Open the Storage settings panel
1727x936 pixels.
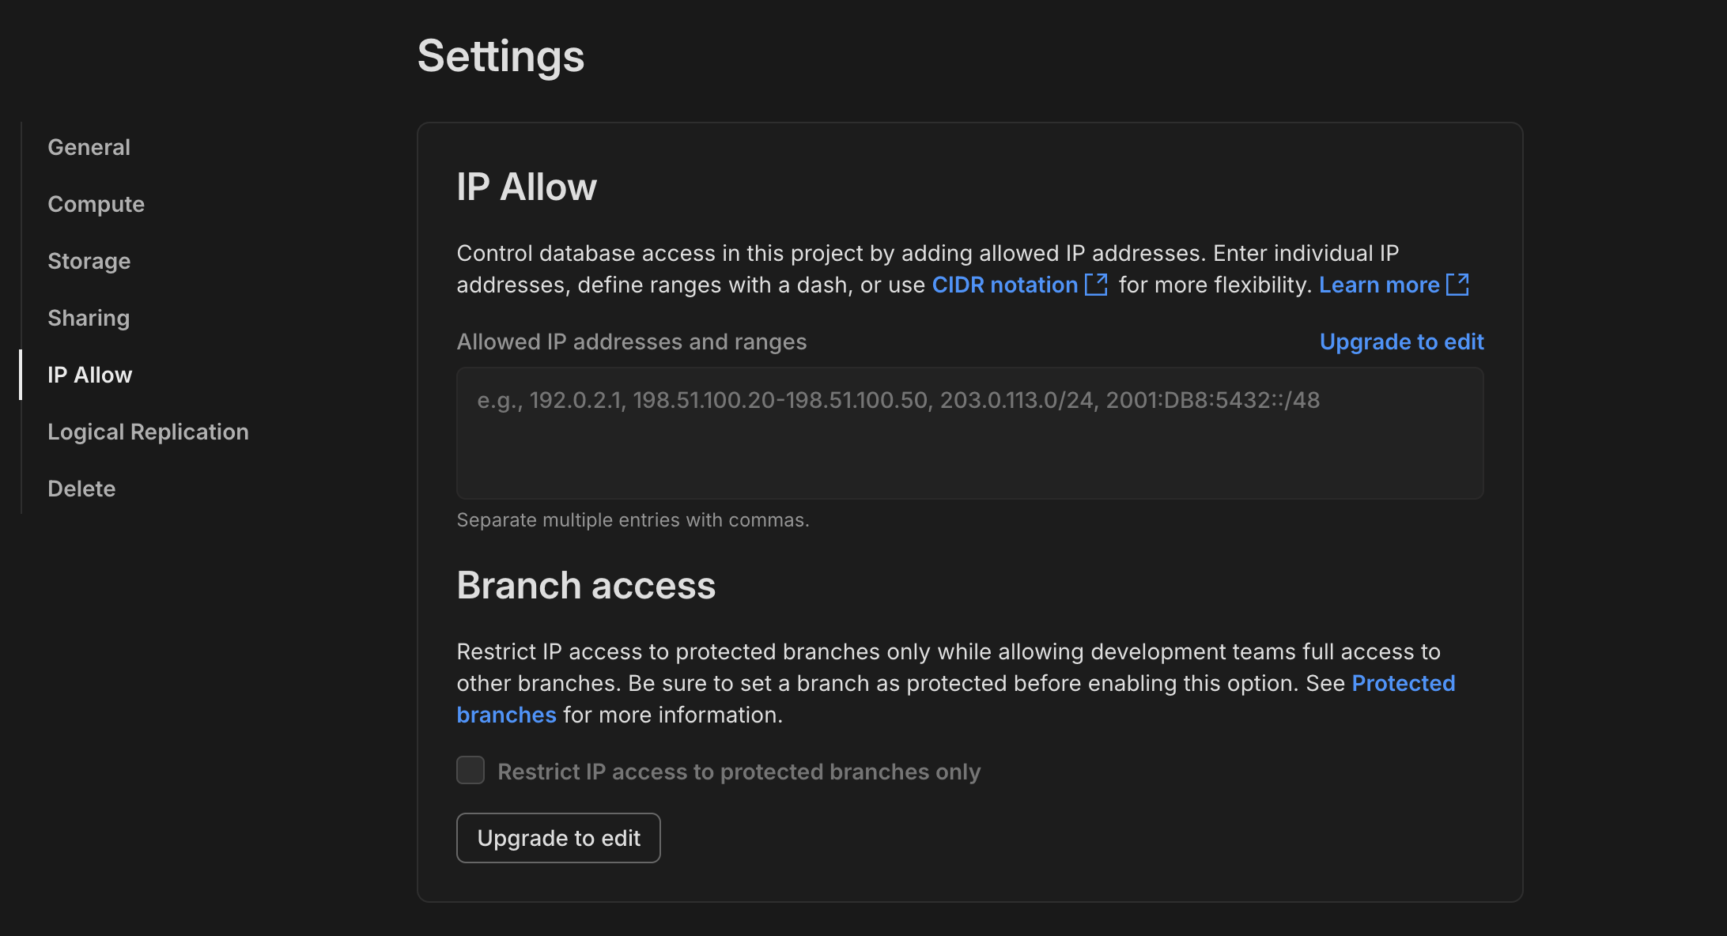click(90, 259)
